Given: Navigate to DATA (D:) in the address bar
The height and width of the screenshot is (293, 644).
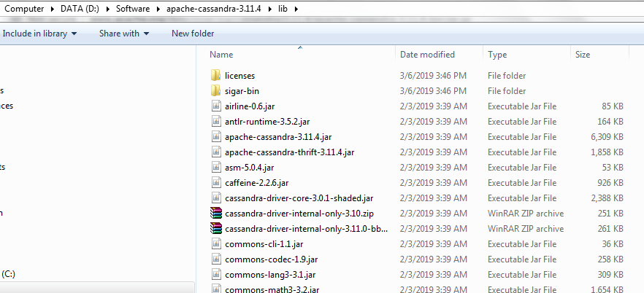Looking at the screenshot, I should coord(80,9).
